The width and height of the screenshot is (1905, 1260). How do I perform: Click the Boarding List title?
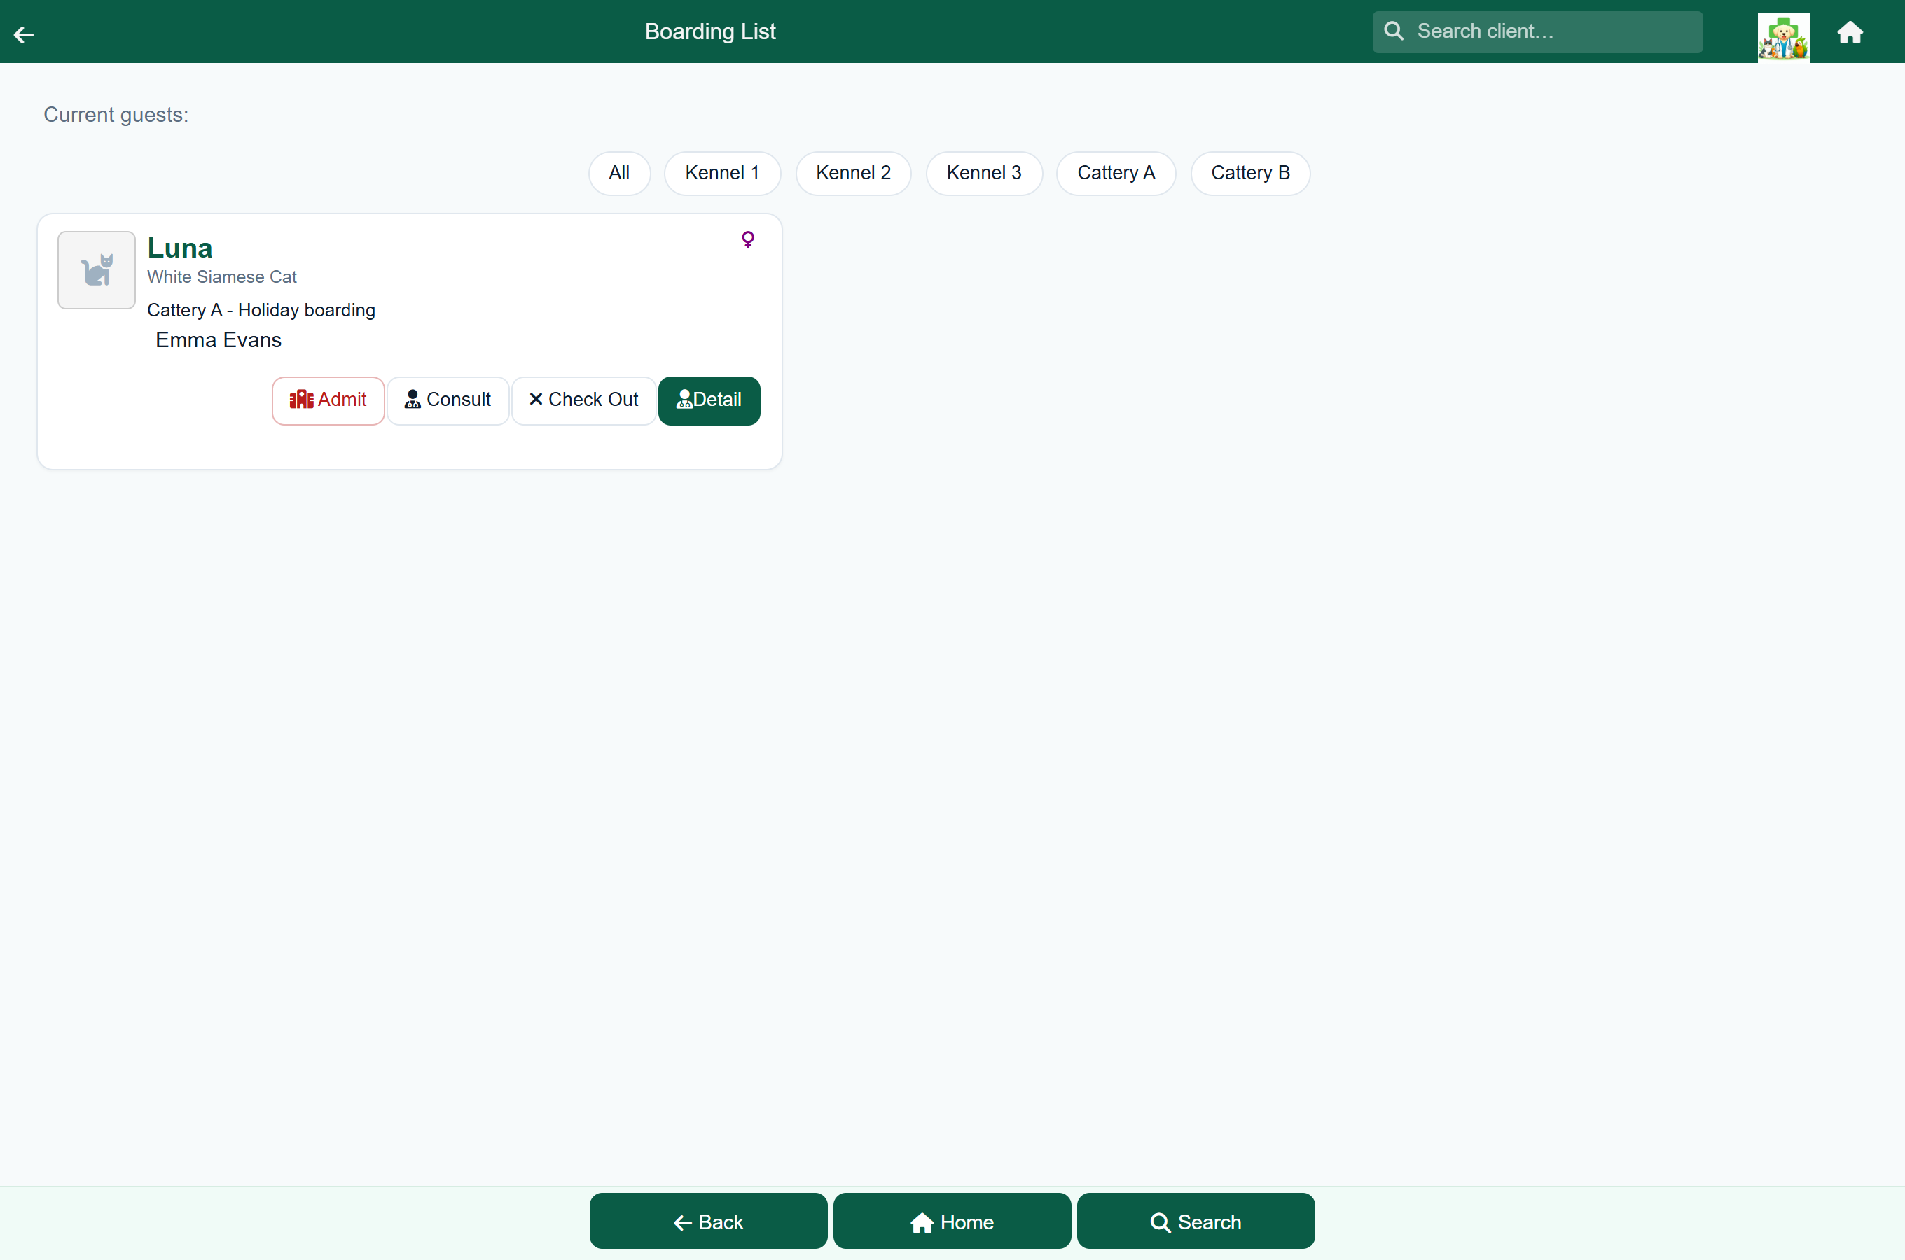(x=709, y=31)
